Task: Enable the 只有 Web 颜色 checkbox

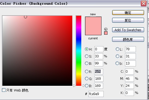Action: coord(4,90)
